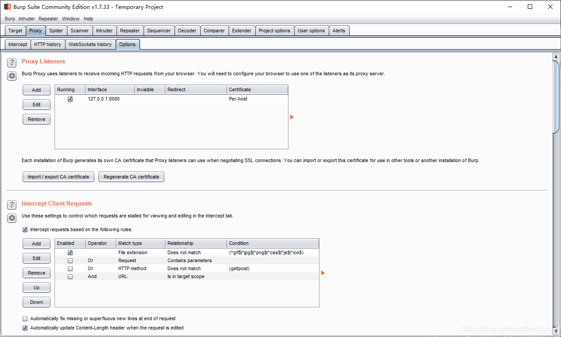This screenshot has height=337, width=561.
Task: Switch to the Extender tab
Action: 242,31
